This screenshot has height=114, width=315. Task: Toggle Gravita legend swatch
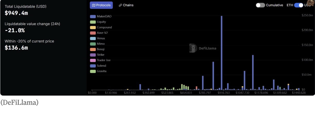tap(93, 71)
